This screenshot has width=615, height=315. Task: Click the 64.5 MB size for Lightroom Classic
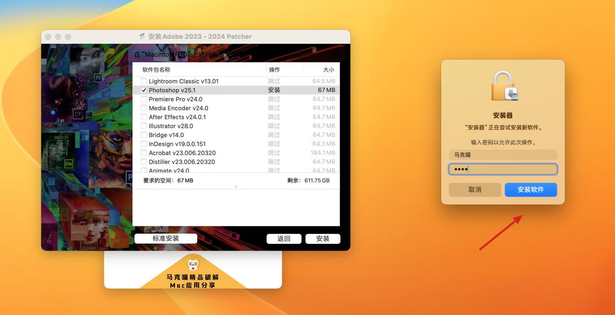click(x=324, y=81)
